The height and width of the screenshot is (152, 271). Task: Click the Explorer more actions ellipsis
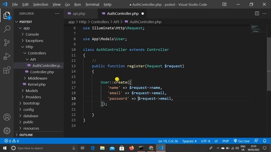(57, 14)
